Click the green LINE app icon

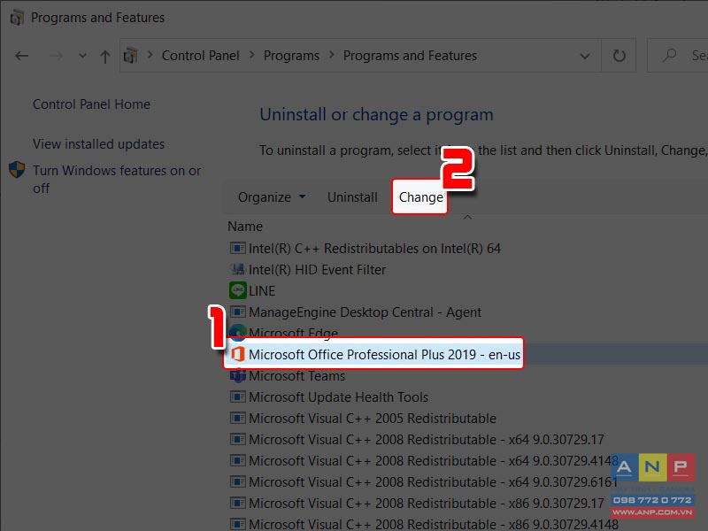tap(238, 290)
